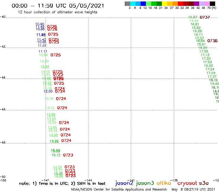Select the bright red swatch in the legend
Screen dimensions: 219x192
click(180, 4)
